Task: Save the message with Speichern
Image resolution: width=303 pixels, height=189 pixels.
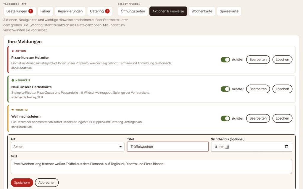Action: point(22,183)
